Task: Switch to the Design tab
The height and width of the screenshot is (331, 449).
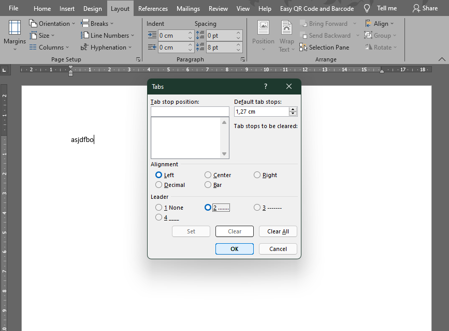Action: tap(93, 9)
